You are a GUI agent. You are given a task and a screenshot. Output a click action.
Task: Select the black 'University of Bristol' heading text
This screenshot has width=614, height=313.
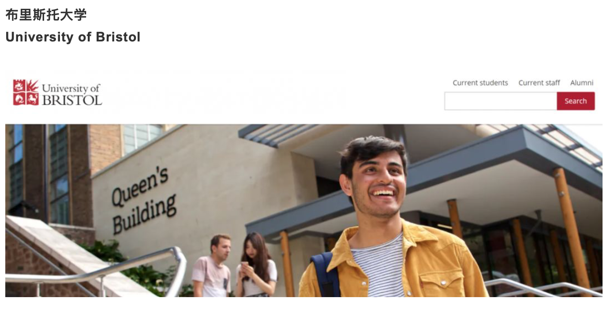(73, 37)
